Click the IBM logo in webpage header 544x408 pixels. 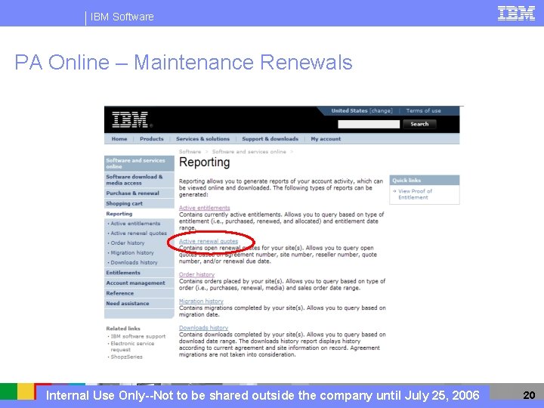tap(131, 119)
